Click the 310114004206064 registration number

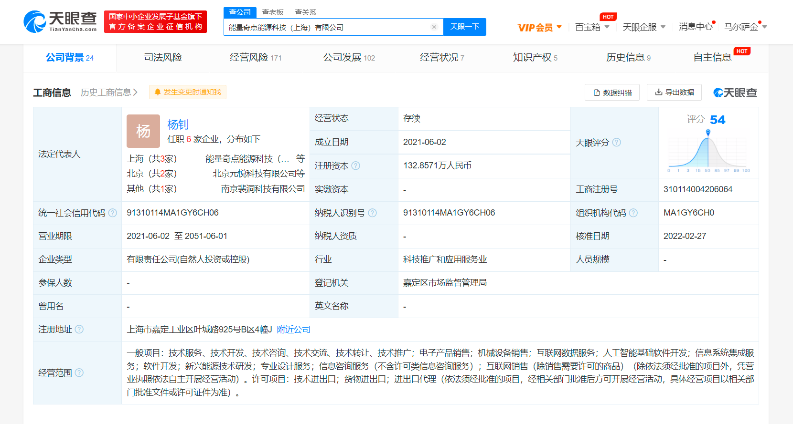(x=698, y=189)
